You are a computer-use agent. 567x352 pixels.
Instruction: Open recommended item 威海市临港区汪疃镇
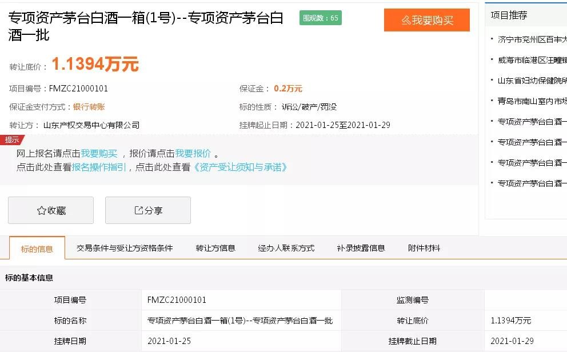[x=532, y=60]
